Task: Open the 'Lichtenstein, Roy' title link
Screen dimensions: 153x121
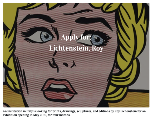Action: coord(76,48)
